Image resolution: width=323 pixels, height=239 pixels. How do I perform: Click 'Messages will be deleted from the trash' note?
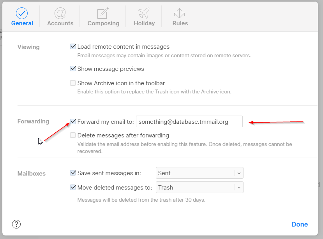[141, 200]
